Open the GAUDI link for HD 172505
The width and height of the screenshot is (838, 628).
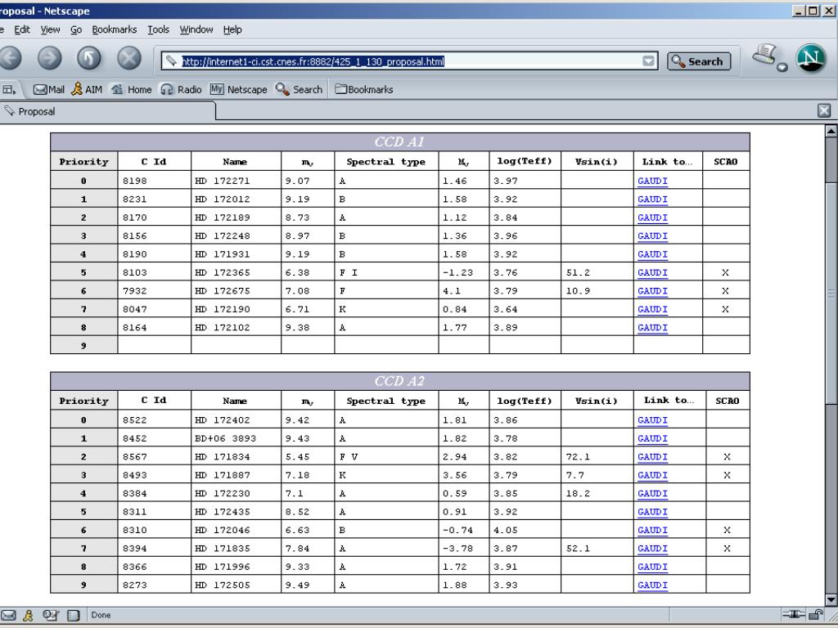(652, 585)
